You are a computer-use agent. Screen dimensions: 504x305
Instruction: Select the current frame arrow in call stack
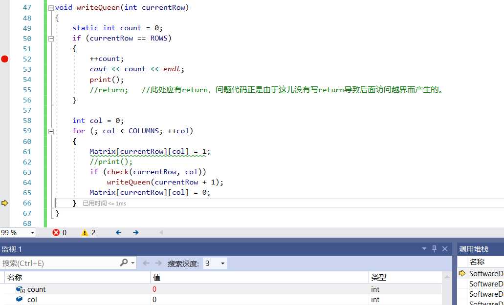(462, 274)
